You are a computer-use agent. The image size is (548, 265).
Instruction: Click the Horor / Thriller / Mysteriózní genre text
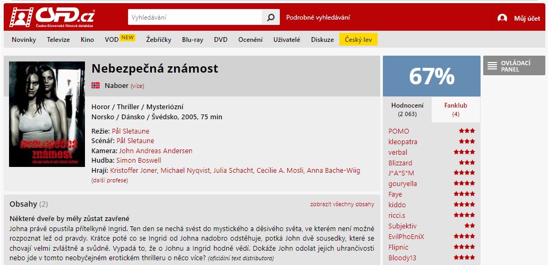(x=138, y=107)
